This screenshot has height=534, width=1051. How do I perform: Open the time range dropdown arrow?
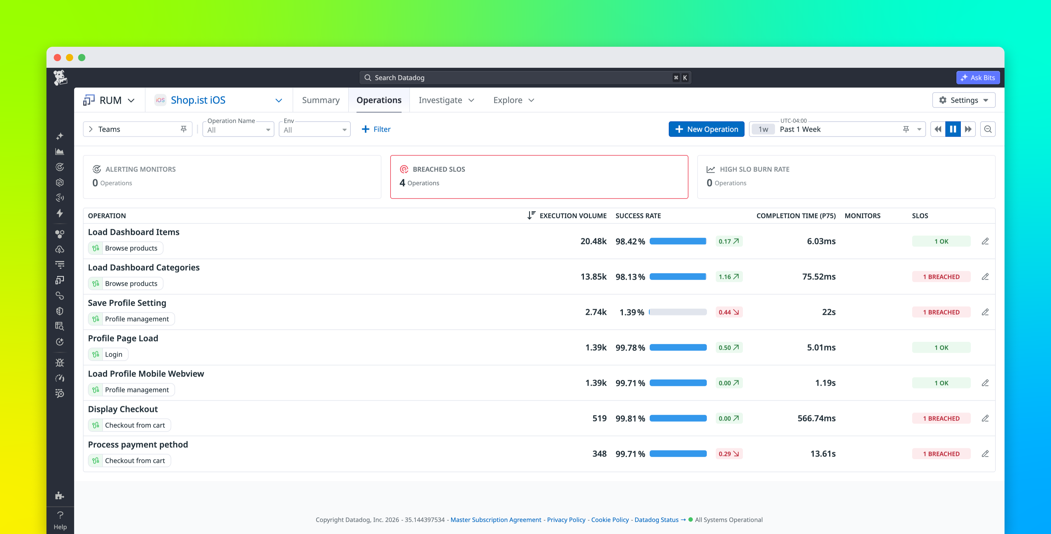pyautogui.click(x=919, y=129)
